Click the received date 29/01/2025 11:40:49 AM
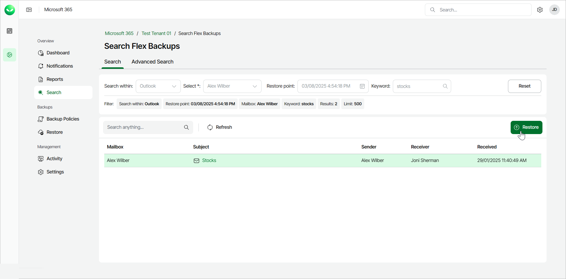 tap(502, 161)
